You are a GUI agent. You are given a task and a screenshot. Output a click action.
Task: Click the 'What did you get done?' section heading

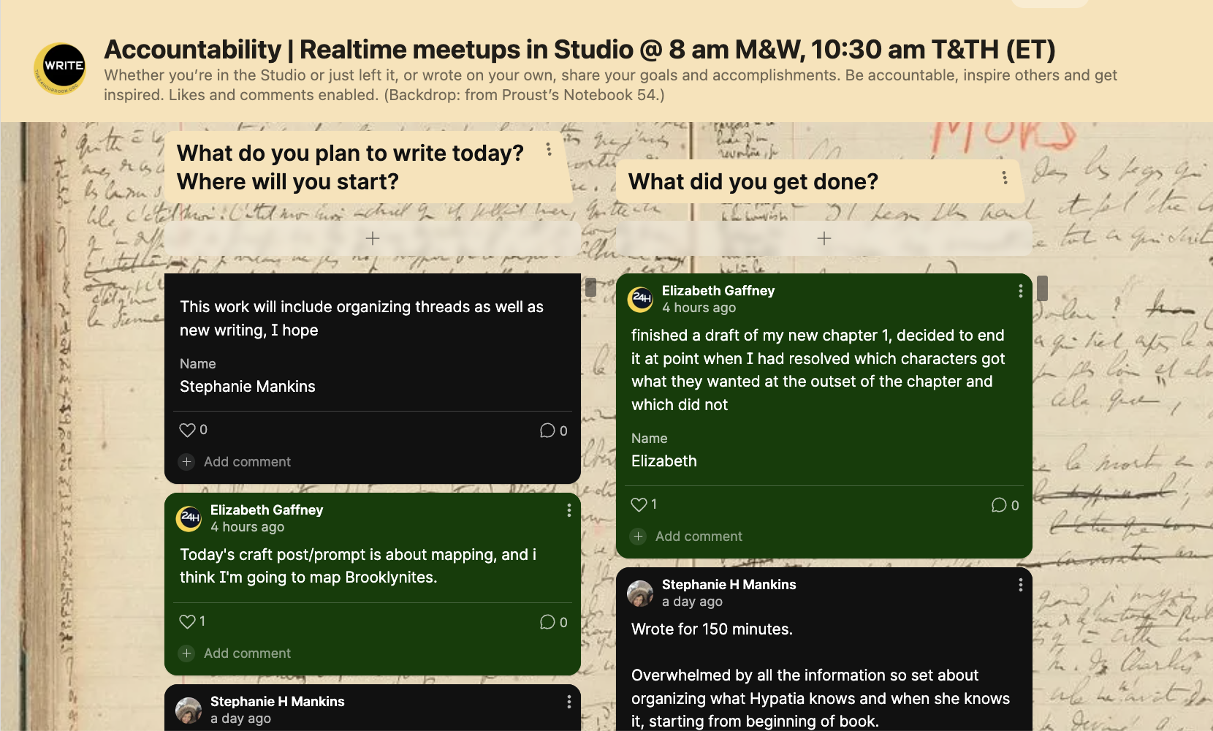(x=753, y=181)
